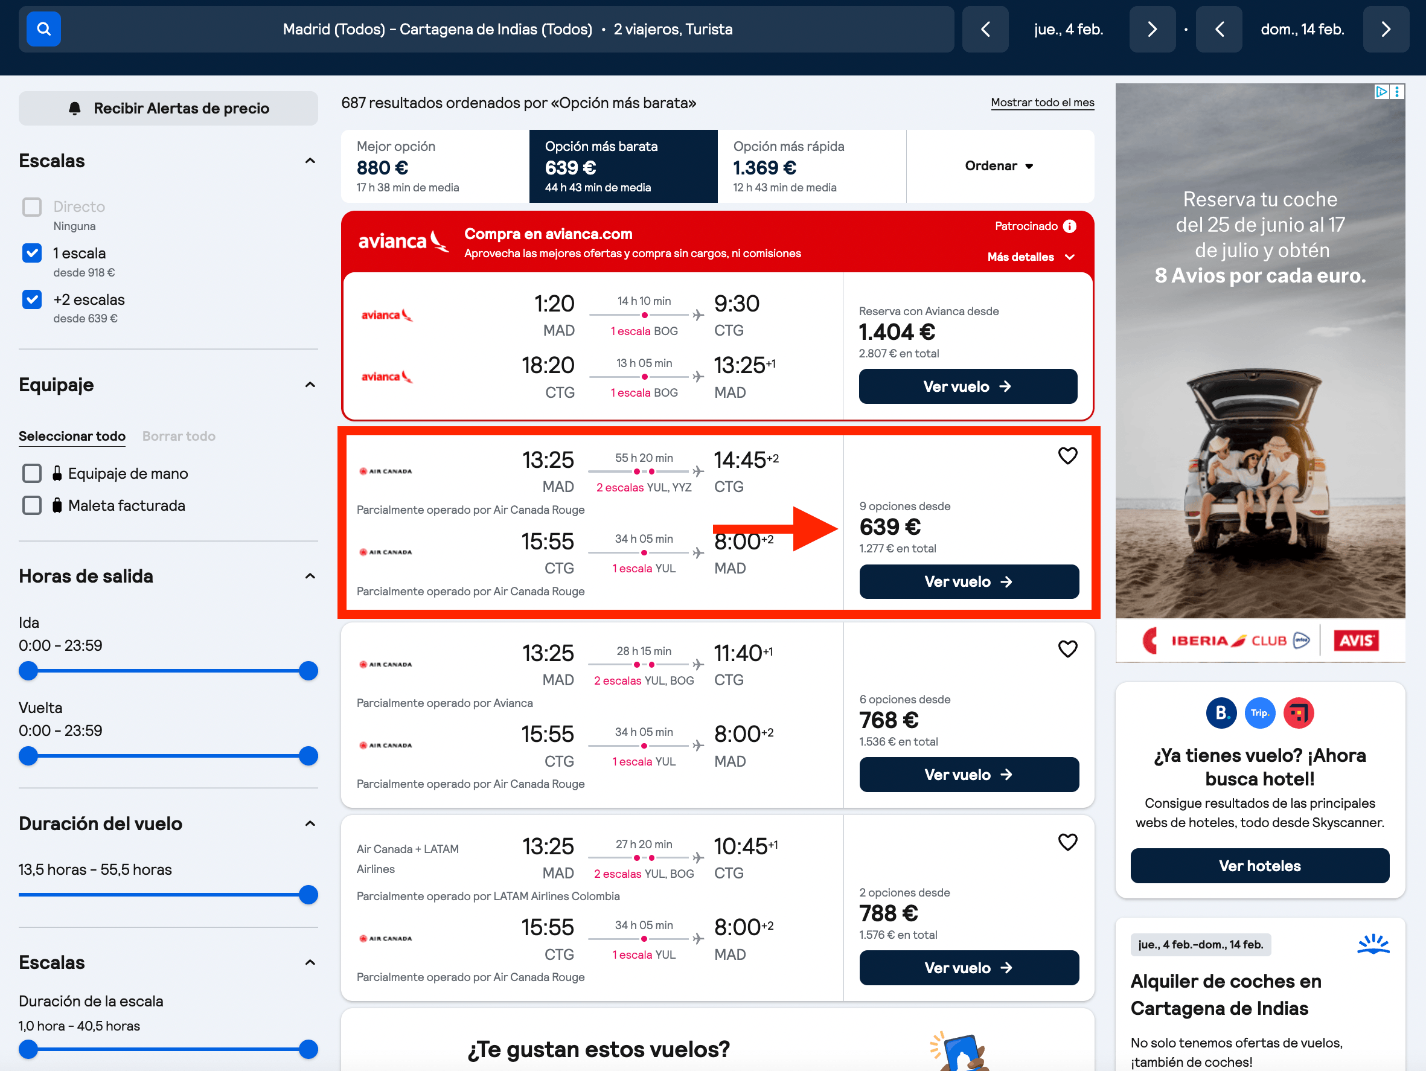Click the jue., 4 feb. departure date
This screenshot has width=1426, height=1071.
[1068, 29]
